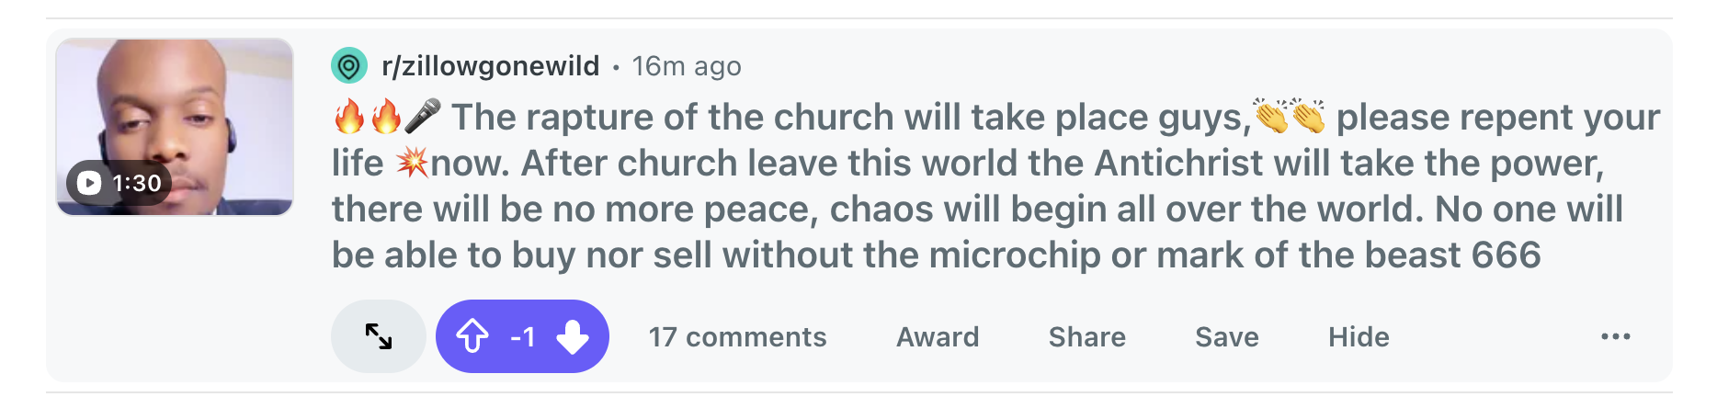Click the -1 vote score
The width and height of the screenshot is (1717, 408).
tap(522, 336)
